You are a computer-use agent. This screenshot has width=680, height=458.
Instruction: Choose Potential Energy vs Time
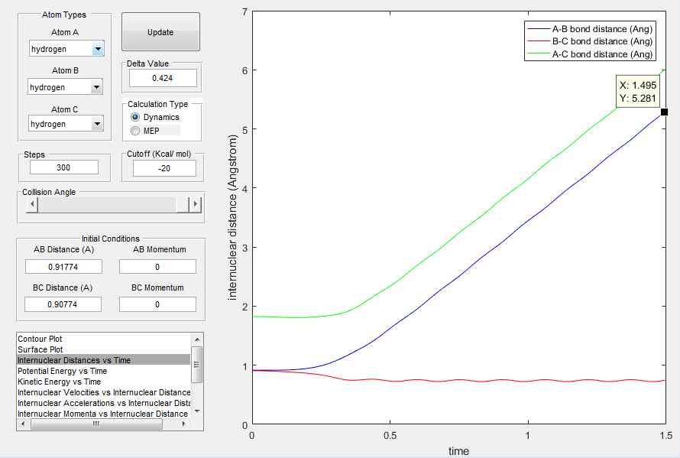coord(62,371)
